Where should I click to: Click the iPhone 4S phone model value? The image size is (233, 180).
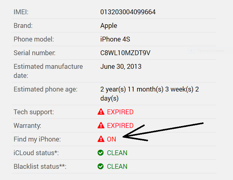(x=115, y=39)
